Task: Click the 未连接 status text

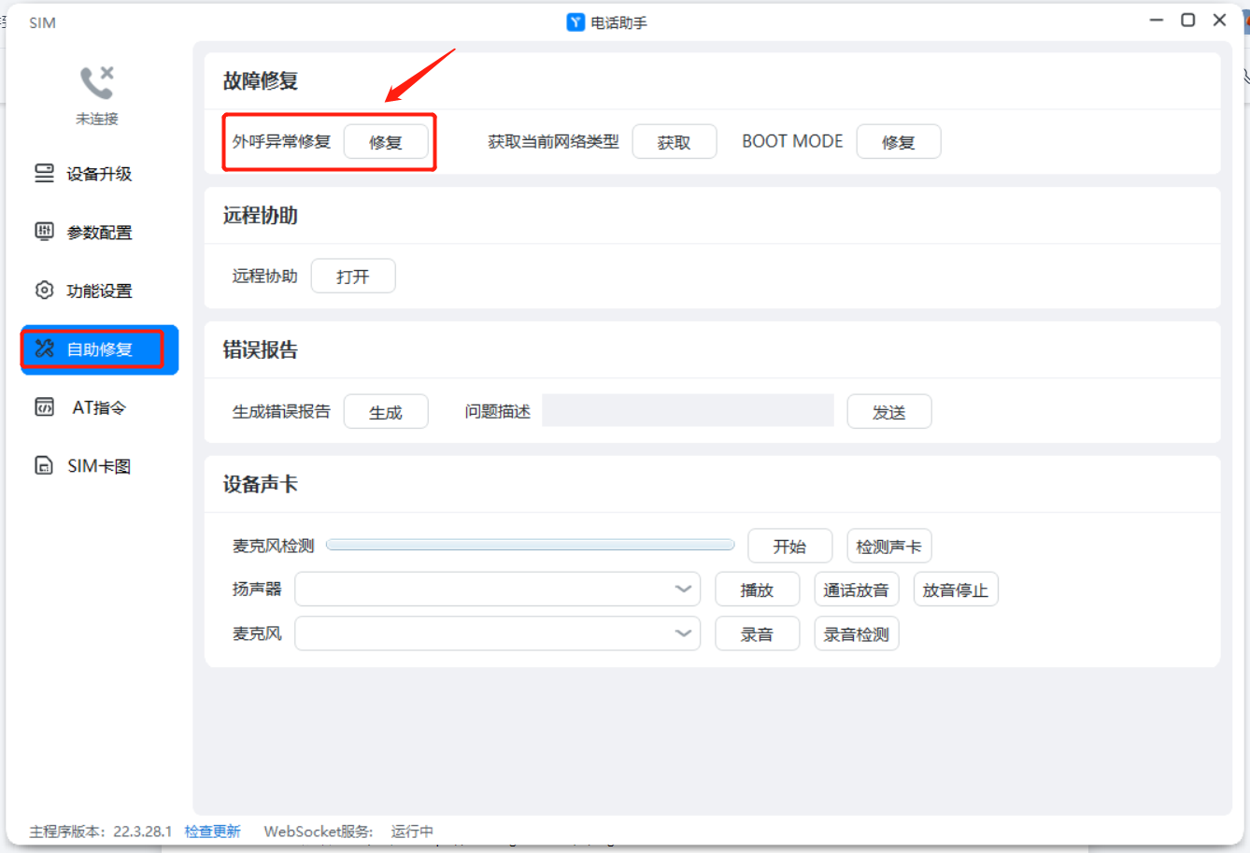Action: click(x=97, y=119)
